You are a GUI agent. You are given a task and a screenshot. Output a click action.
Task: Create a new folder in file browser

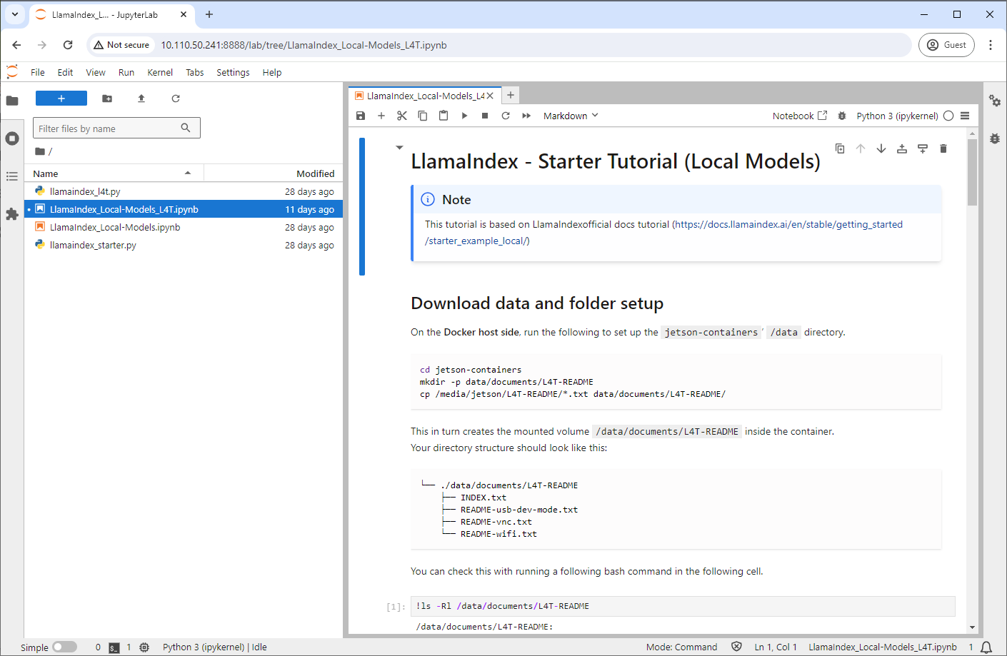click(x=107, y=99)
